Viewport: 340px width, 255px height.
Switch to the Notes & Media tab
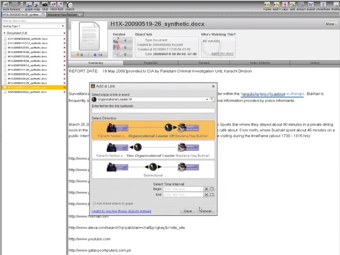pos(260,63)
